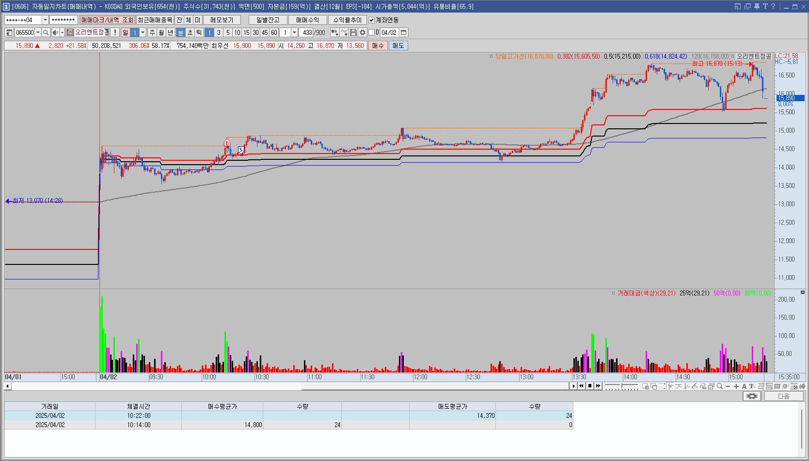Click the red 매수 buy button
This screenshot has height=461, width=809.
tap(378, 46)
